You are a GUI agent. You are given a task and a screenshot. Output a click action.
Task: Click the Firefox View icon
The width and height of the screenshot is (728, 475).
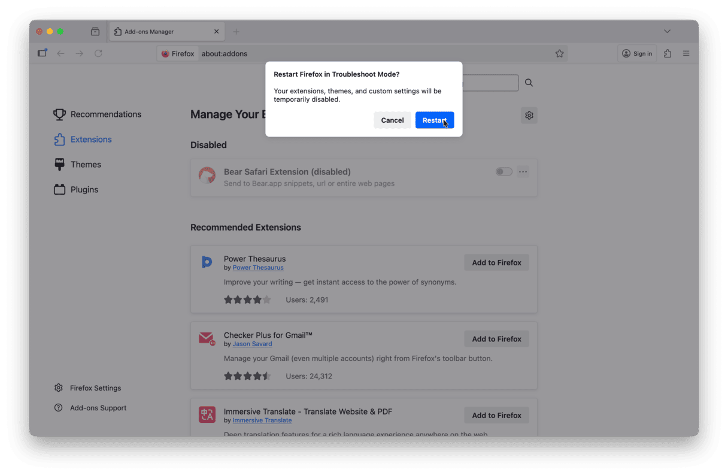[x=95, y=32]
